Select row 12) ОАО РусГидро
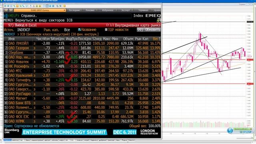 (x=82, y=94)
